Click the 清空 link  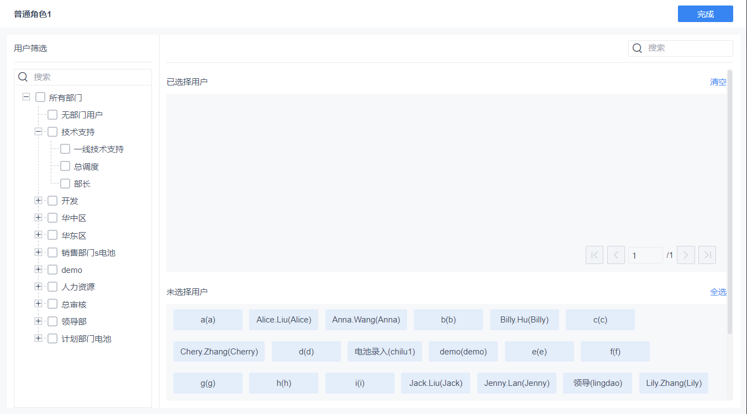(718, 82)
